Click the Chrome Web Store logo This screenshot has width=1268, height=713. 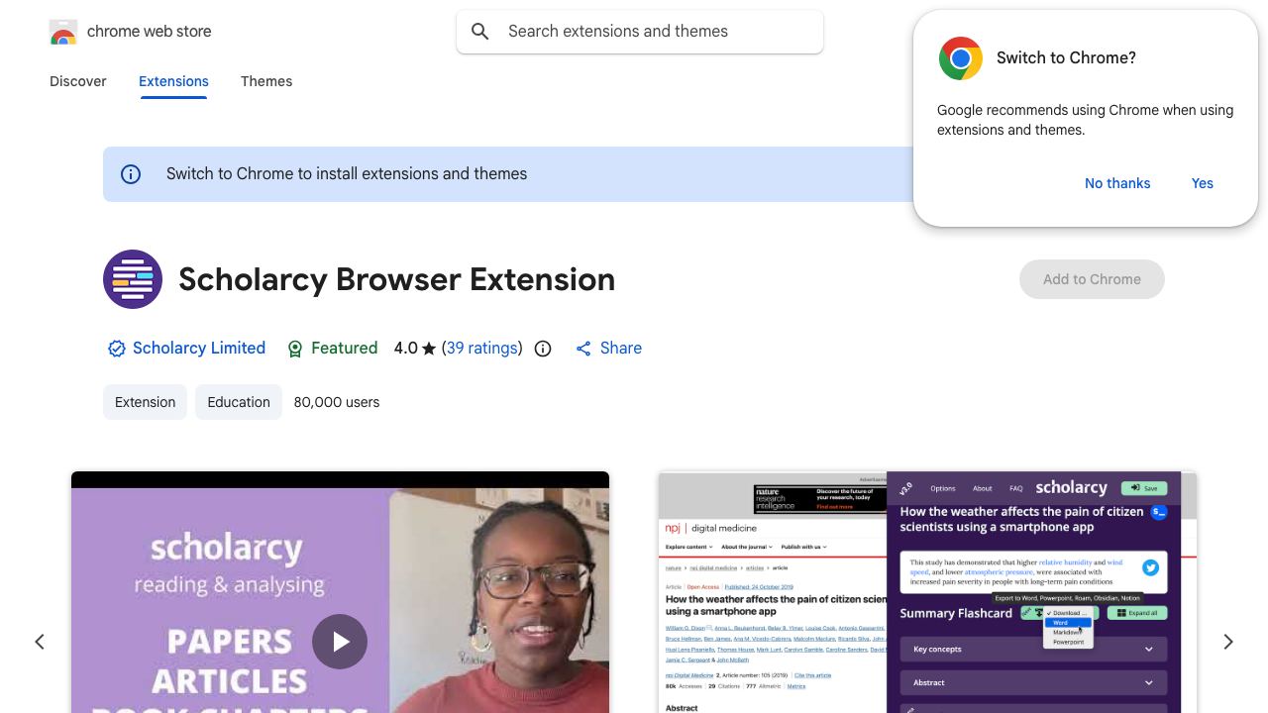click(x=63, y=32)
